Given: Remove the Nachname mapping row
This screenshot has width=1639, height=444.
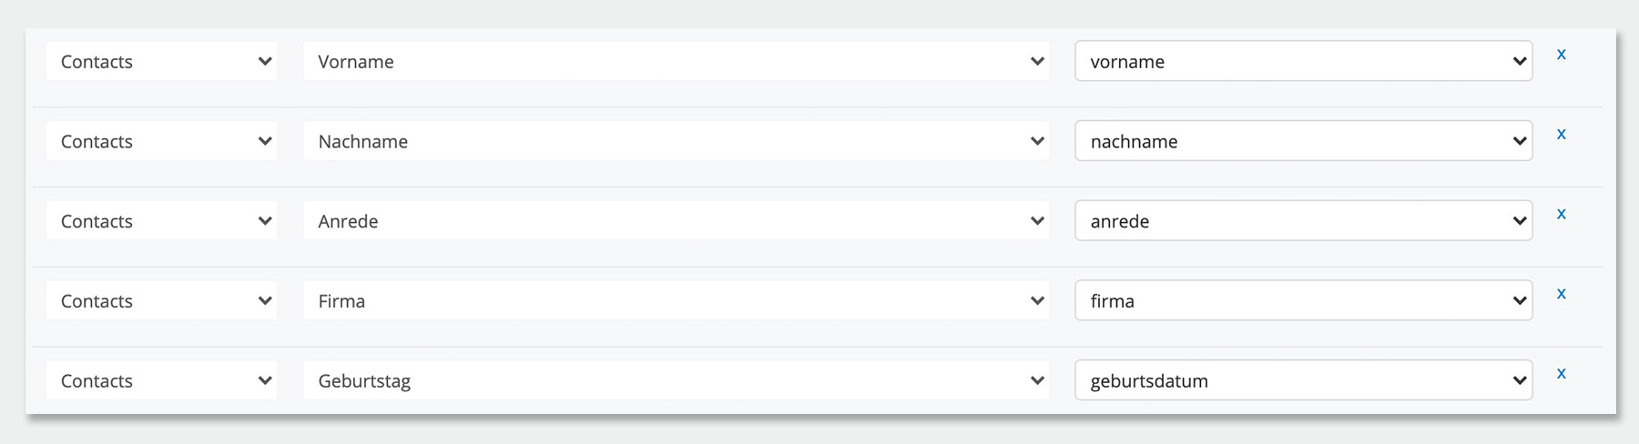Looking at the screenshot, I should tap(1561, 135).
